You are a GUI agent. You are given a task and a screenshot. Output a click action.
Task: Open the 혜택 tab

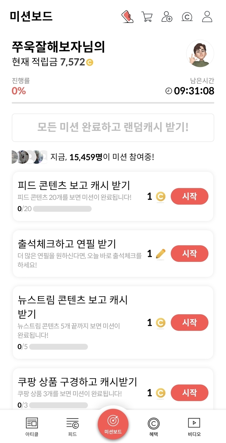tap(154, 427)
